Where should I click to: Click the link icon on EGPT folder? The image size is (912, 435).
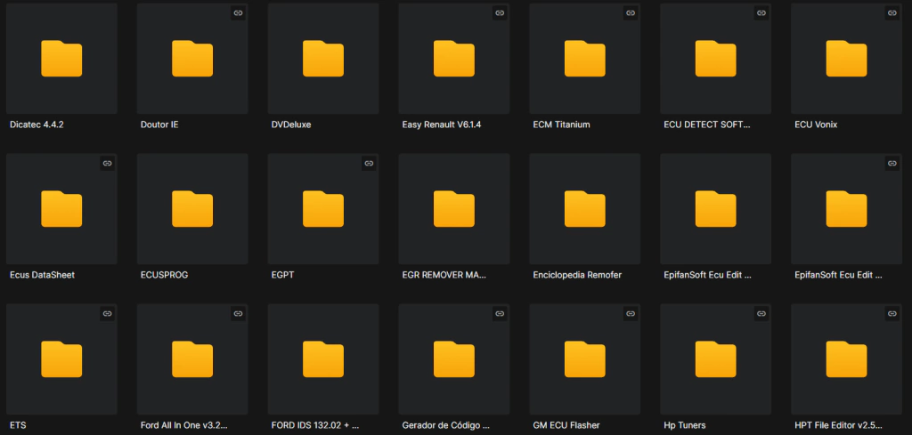coord(369,164)
